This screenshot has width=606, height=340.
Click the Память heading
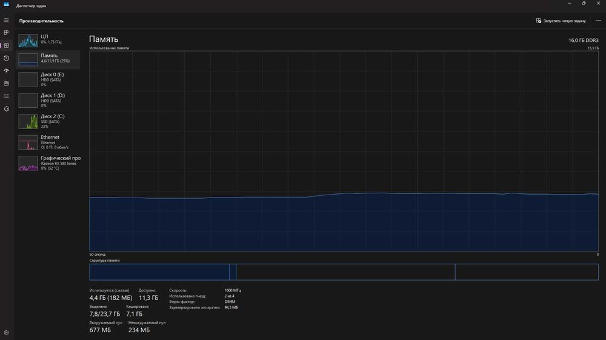pos(104,39)
